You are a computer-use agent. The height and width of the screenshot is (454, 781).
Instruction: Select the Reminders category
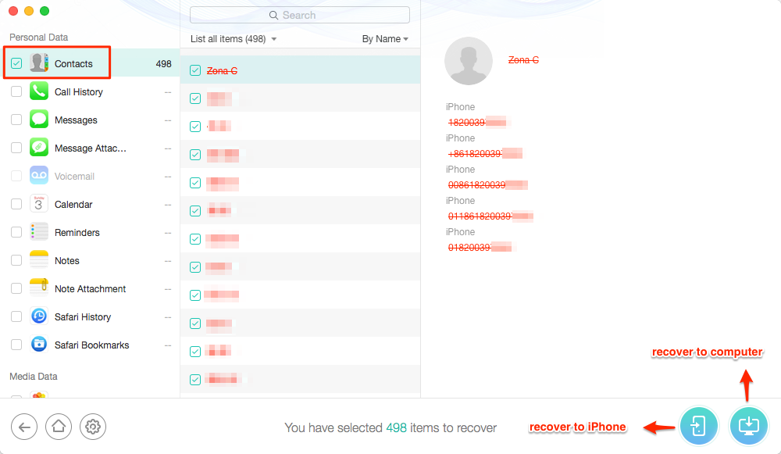[x=90, y=232]
